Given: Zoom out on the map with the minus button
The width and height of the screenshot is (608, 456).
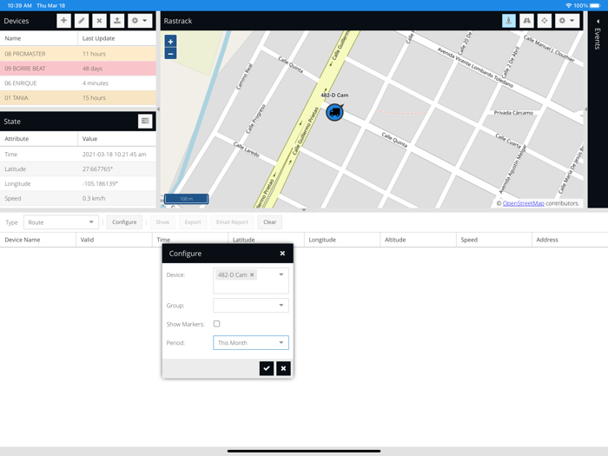Looking at the screenshot, I should pyautogui.click(x=170, y=54).
